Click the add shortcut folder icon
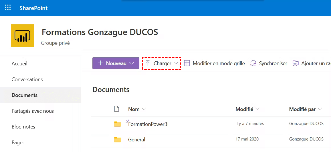The image size is (331, 152). click(x=296, y=63)
